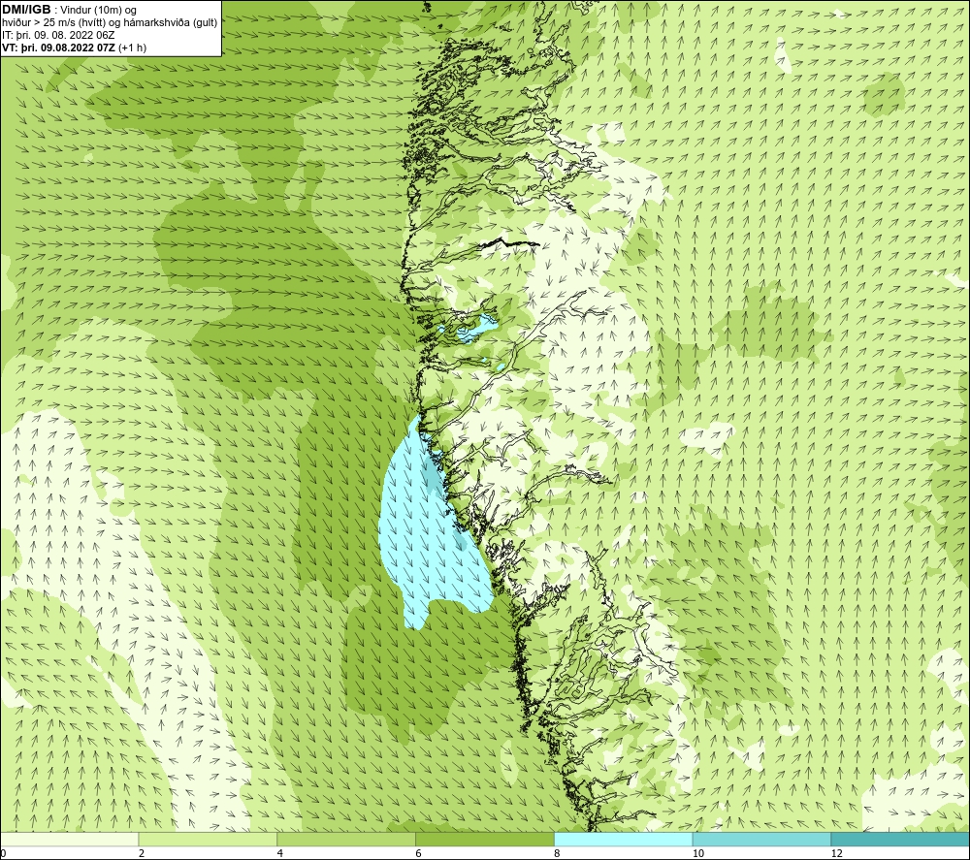The image size is (970, 860).
Task: Click the 'IT: þri. 09. 08. 2022 06Z' line
Action: [58, 35]
